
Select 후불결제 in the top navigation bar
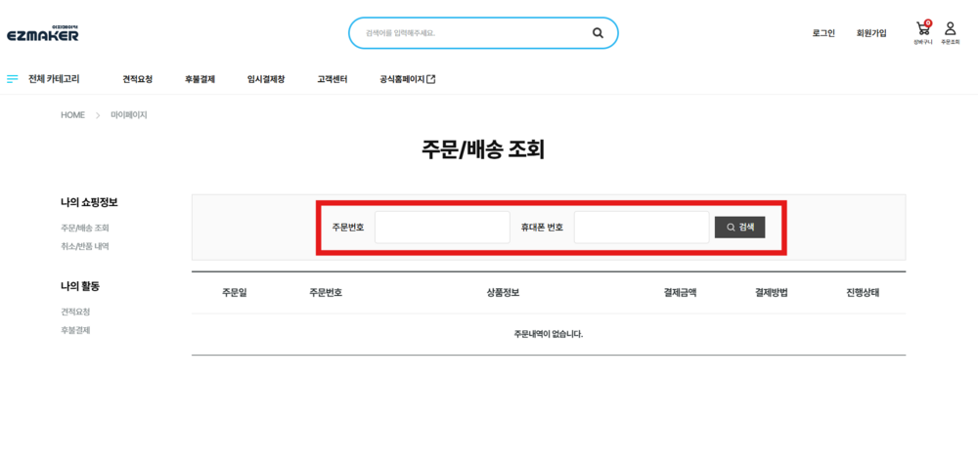click(x=200, y=79)
